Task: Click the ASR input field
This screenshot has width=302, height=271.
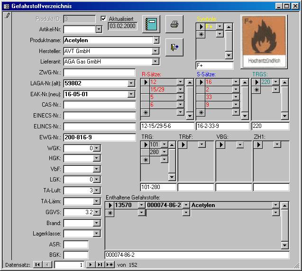Action: (x=76, y=244)
